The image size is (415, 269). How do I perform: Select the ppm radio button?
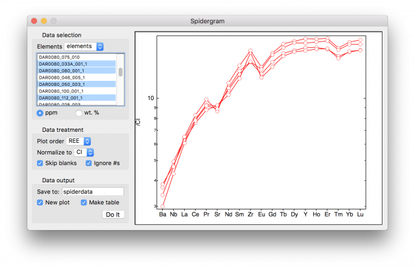point(40,113)
